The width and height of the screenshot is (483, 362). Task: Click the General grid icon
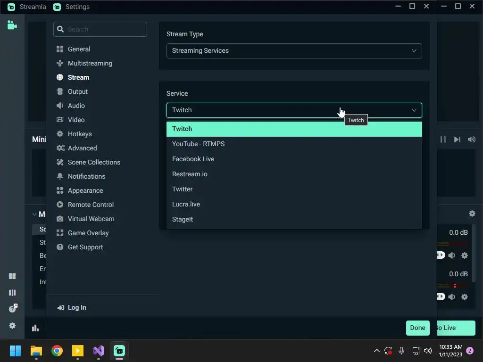(x=60, y=49)
